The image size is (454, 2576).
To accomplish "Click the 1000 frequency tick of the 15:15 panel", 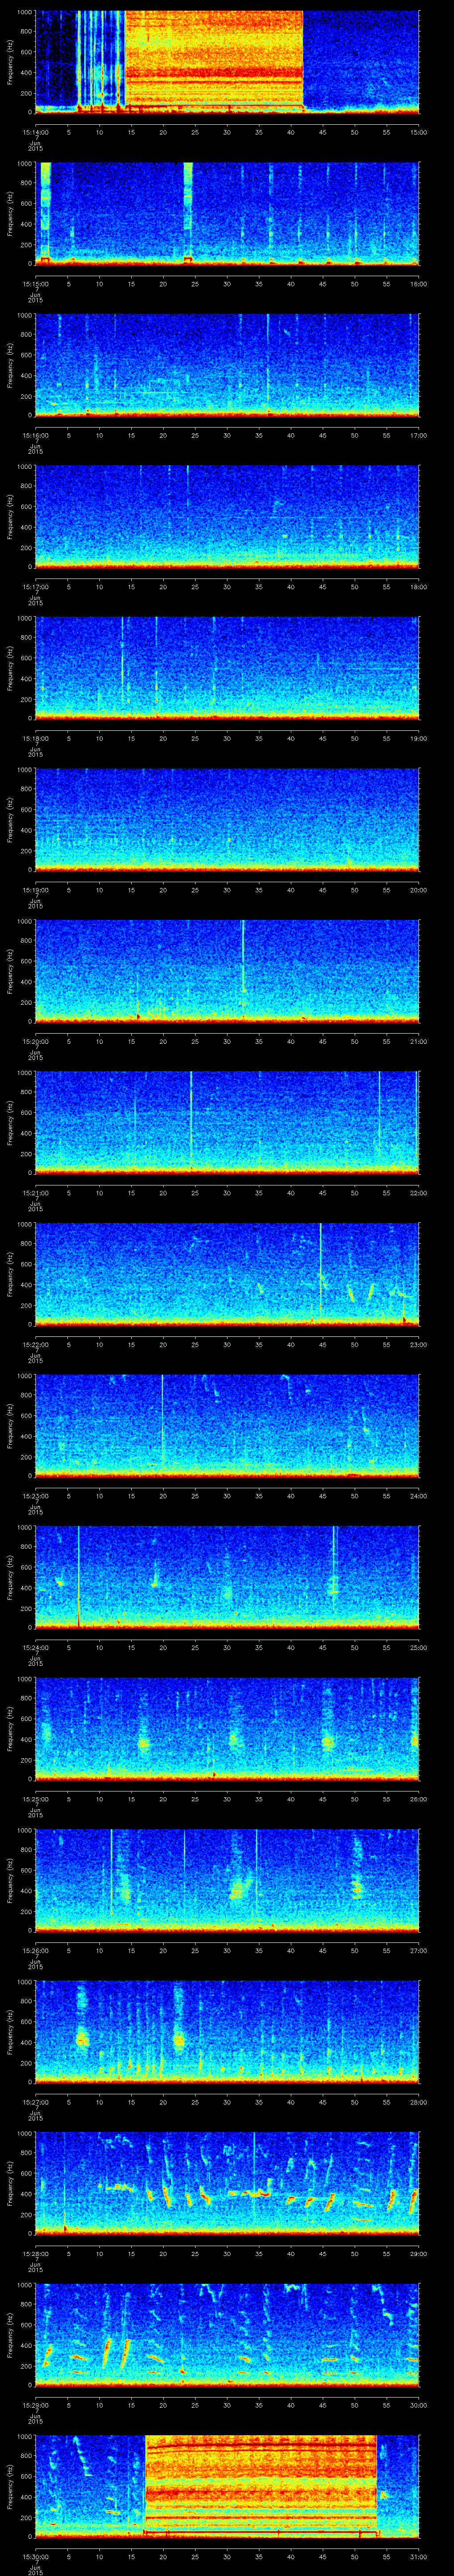I will click(24, 164).
